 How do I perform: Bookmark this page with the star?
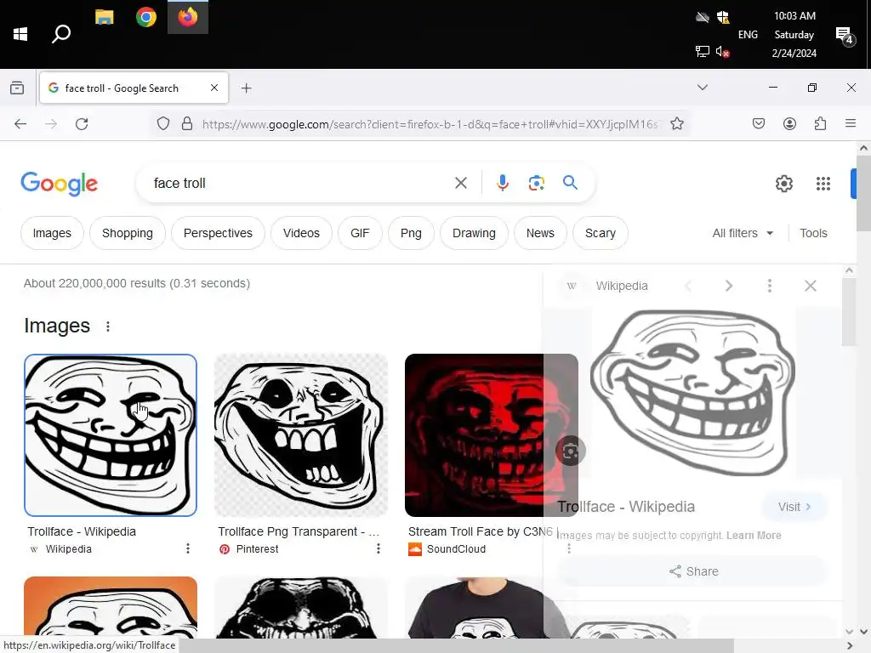(x=676, y=124)
